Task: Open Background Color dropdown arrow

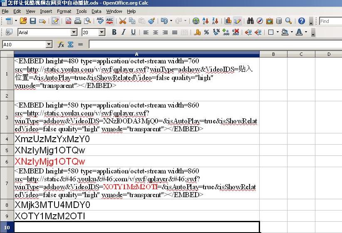Action: [x=292, y=33]
